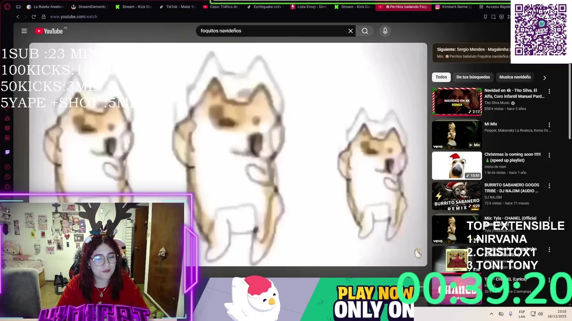The image size is (572, 321).
Task: Click the snapshot icon in address bar
Action: (x=493, y=16)
